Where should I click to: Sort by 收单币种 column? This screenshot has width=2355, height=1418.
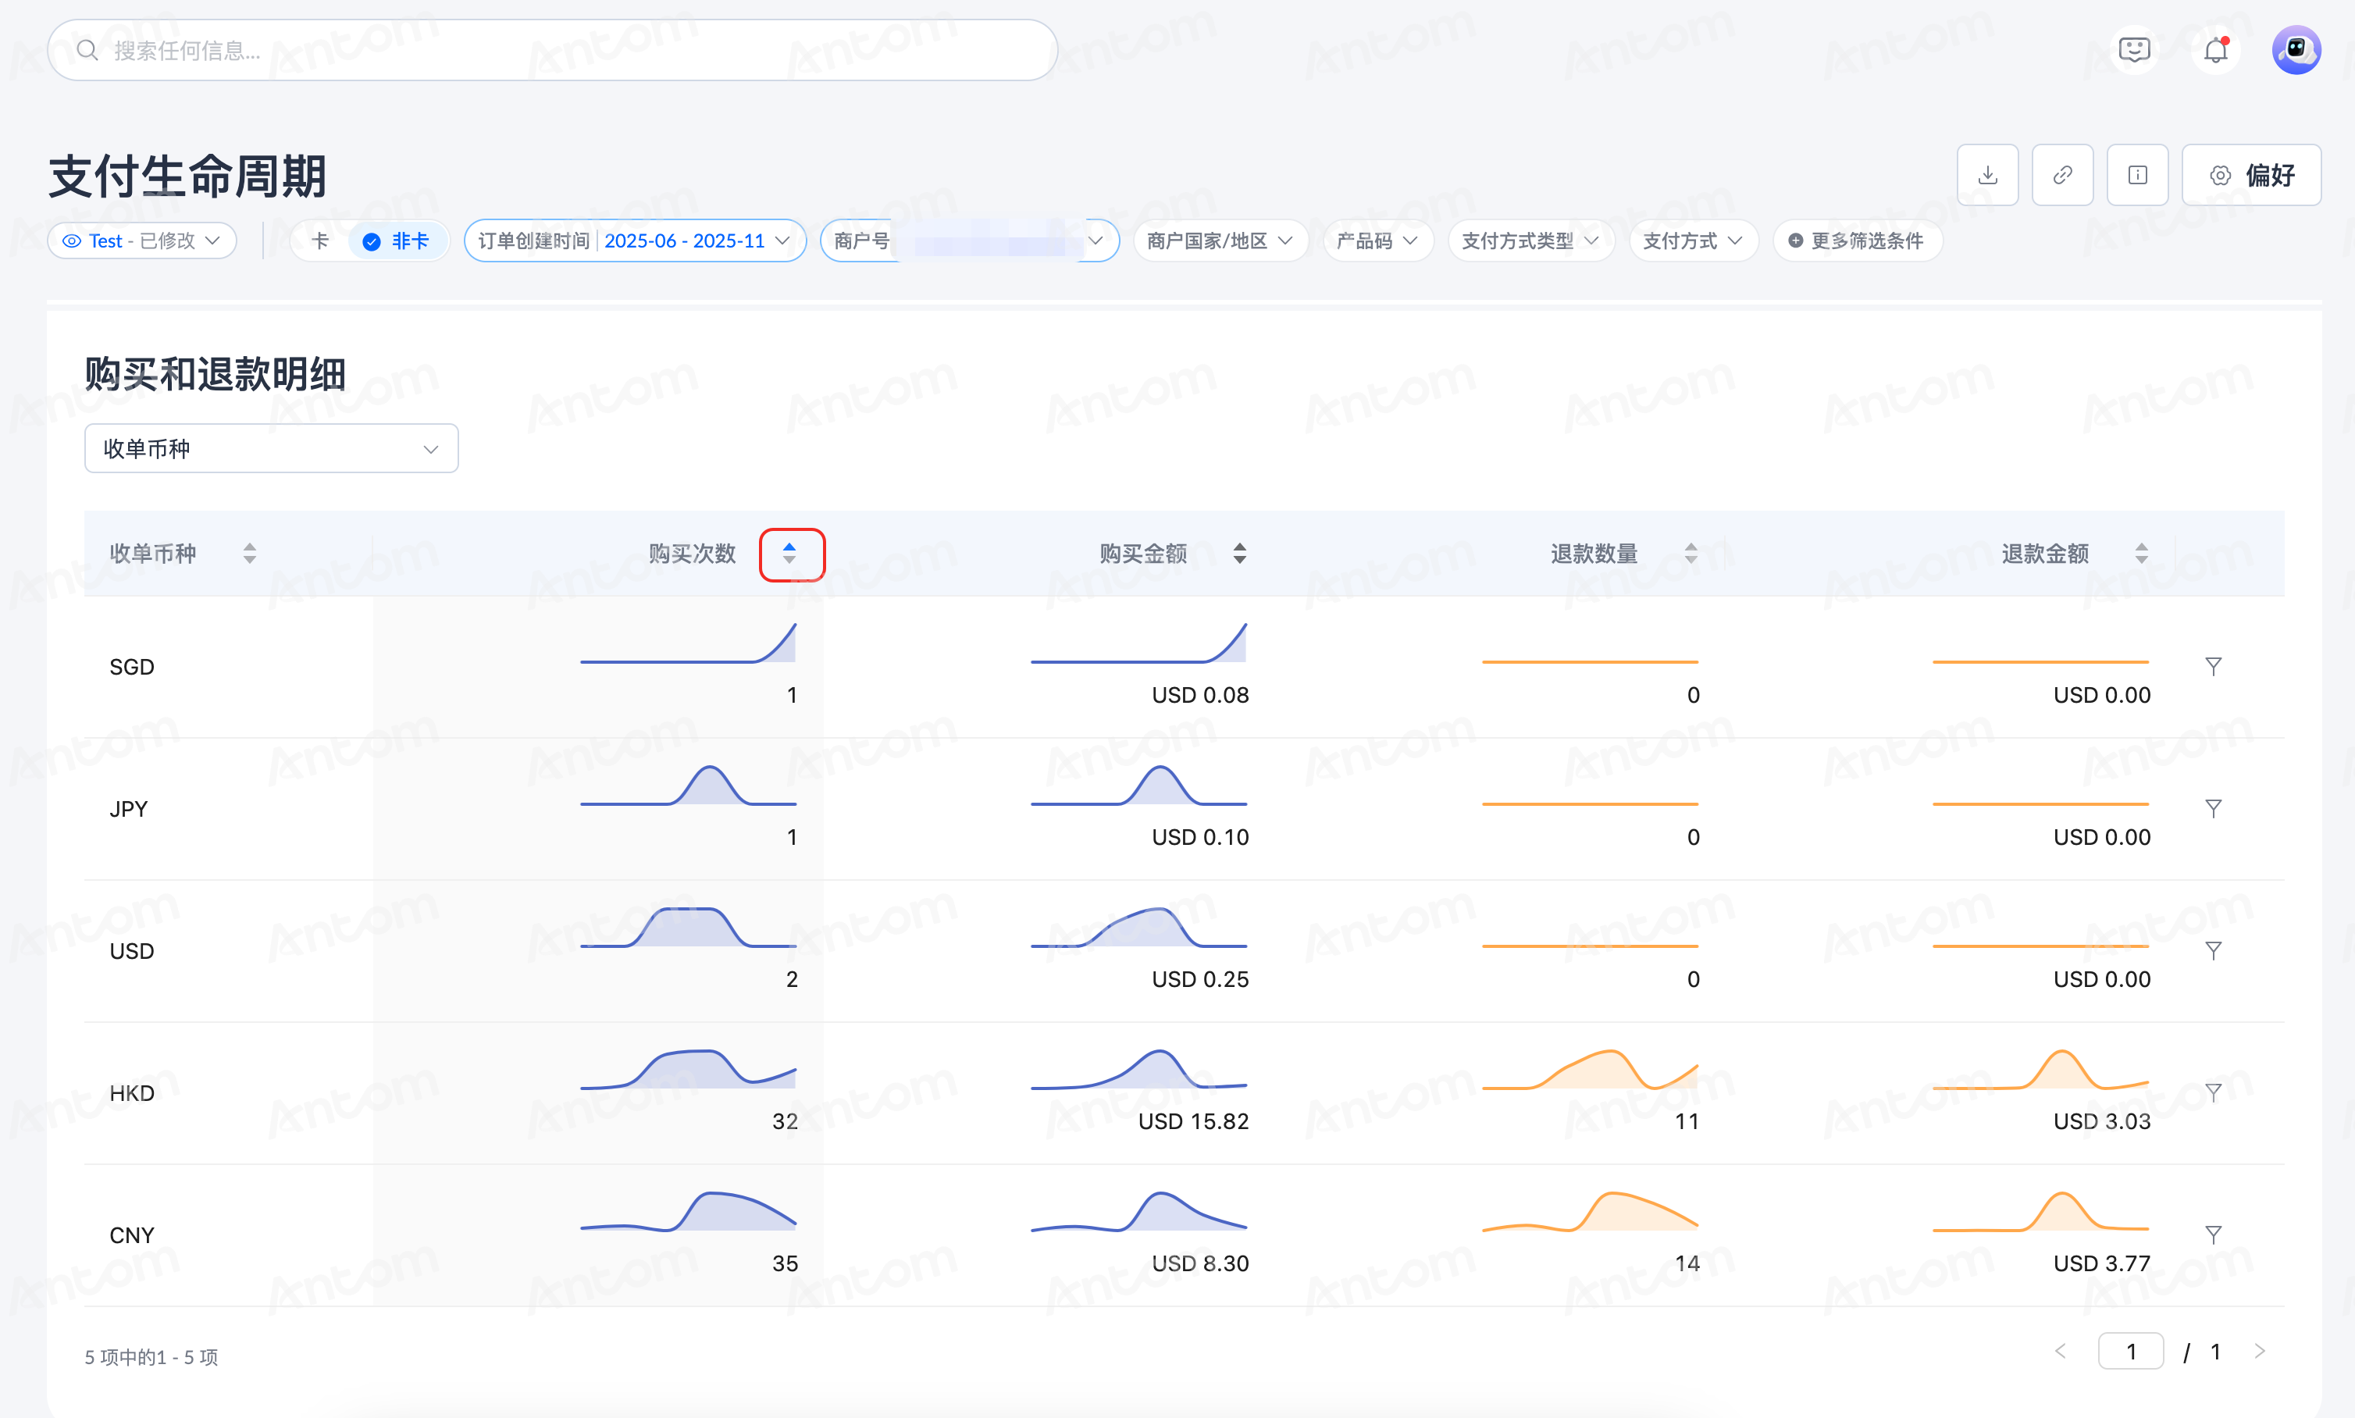tap(249, 554)
